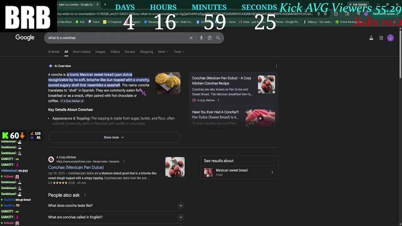Open Search Labs flask icon

[371, 38]
